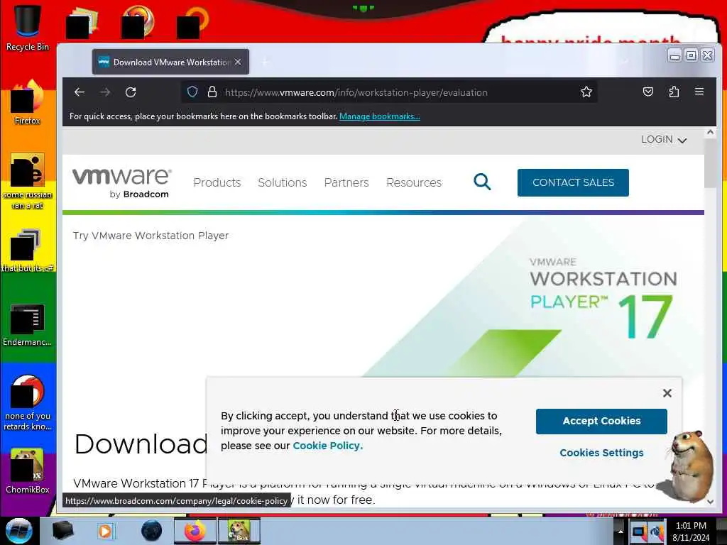727x545 pixels.
Task: Open the Products menu
Action: tap(217, 182)
